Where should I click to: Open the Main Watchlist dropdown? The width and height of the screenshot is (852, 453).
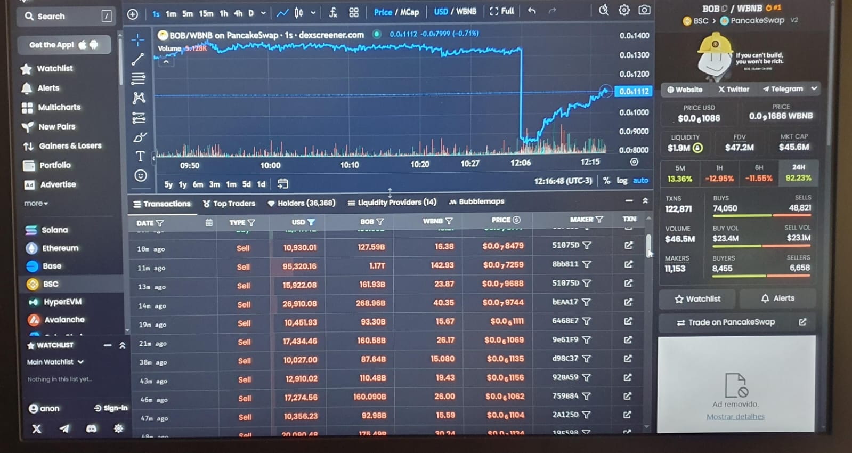tap(55, 362)
